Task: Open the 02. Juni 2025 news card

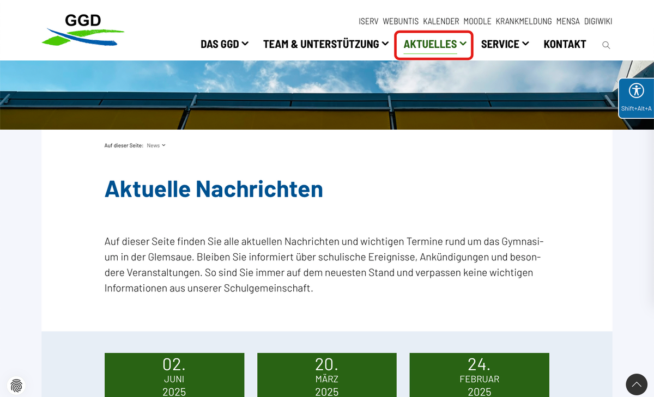Action: coord(174,376)
